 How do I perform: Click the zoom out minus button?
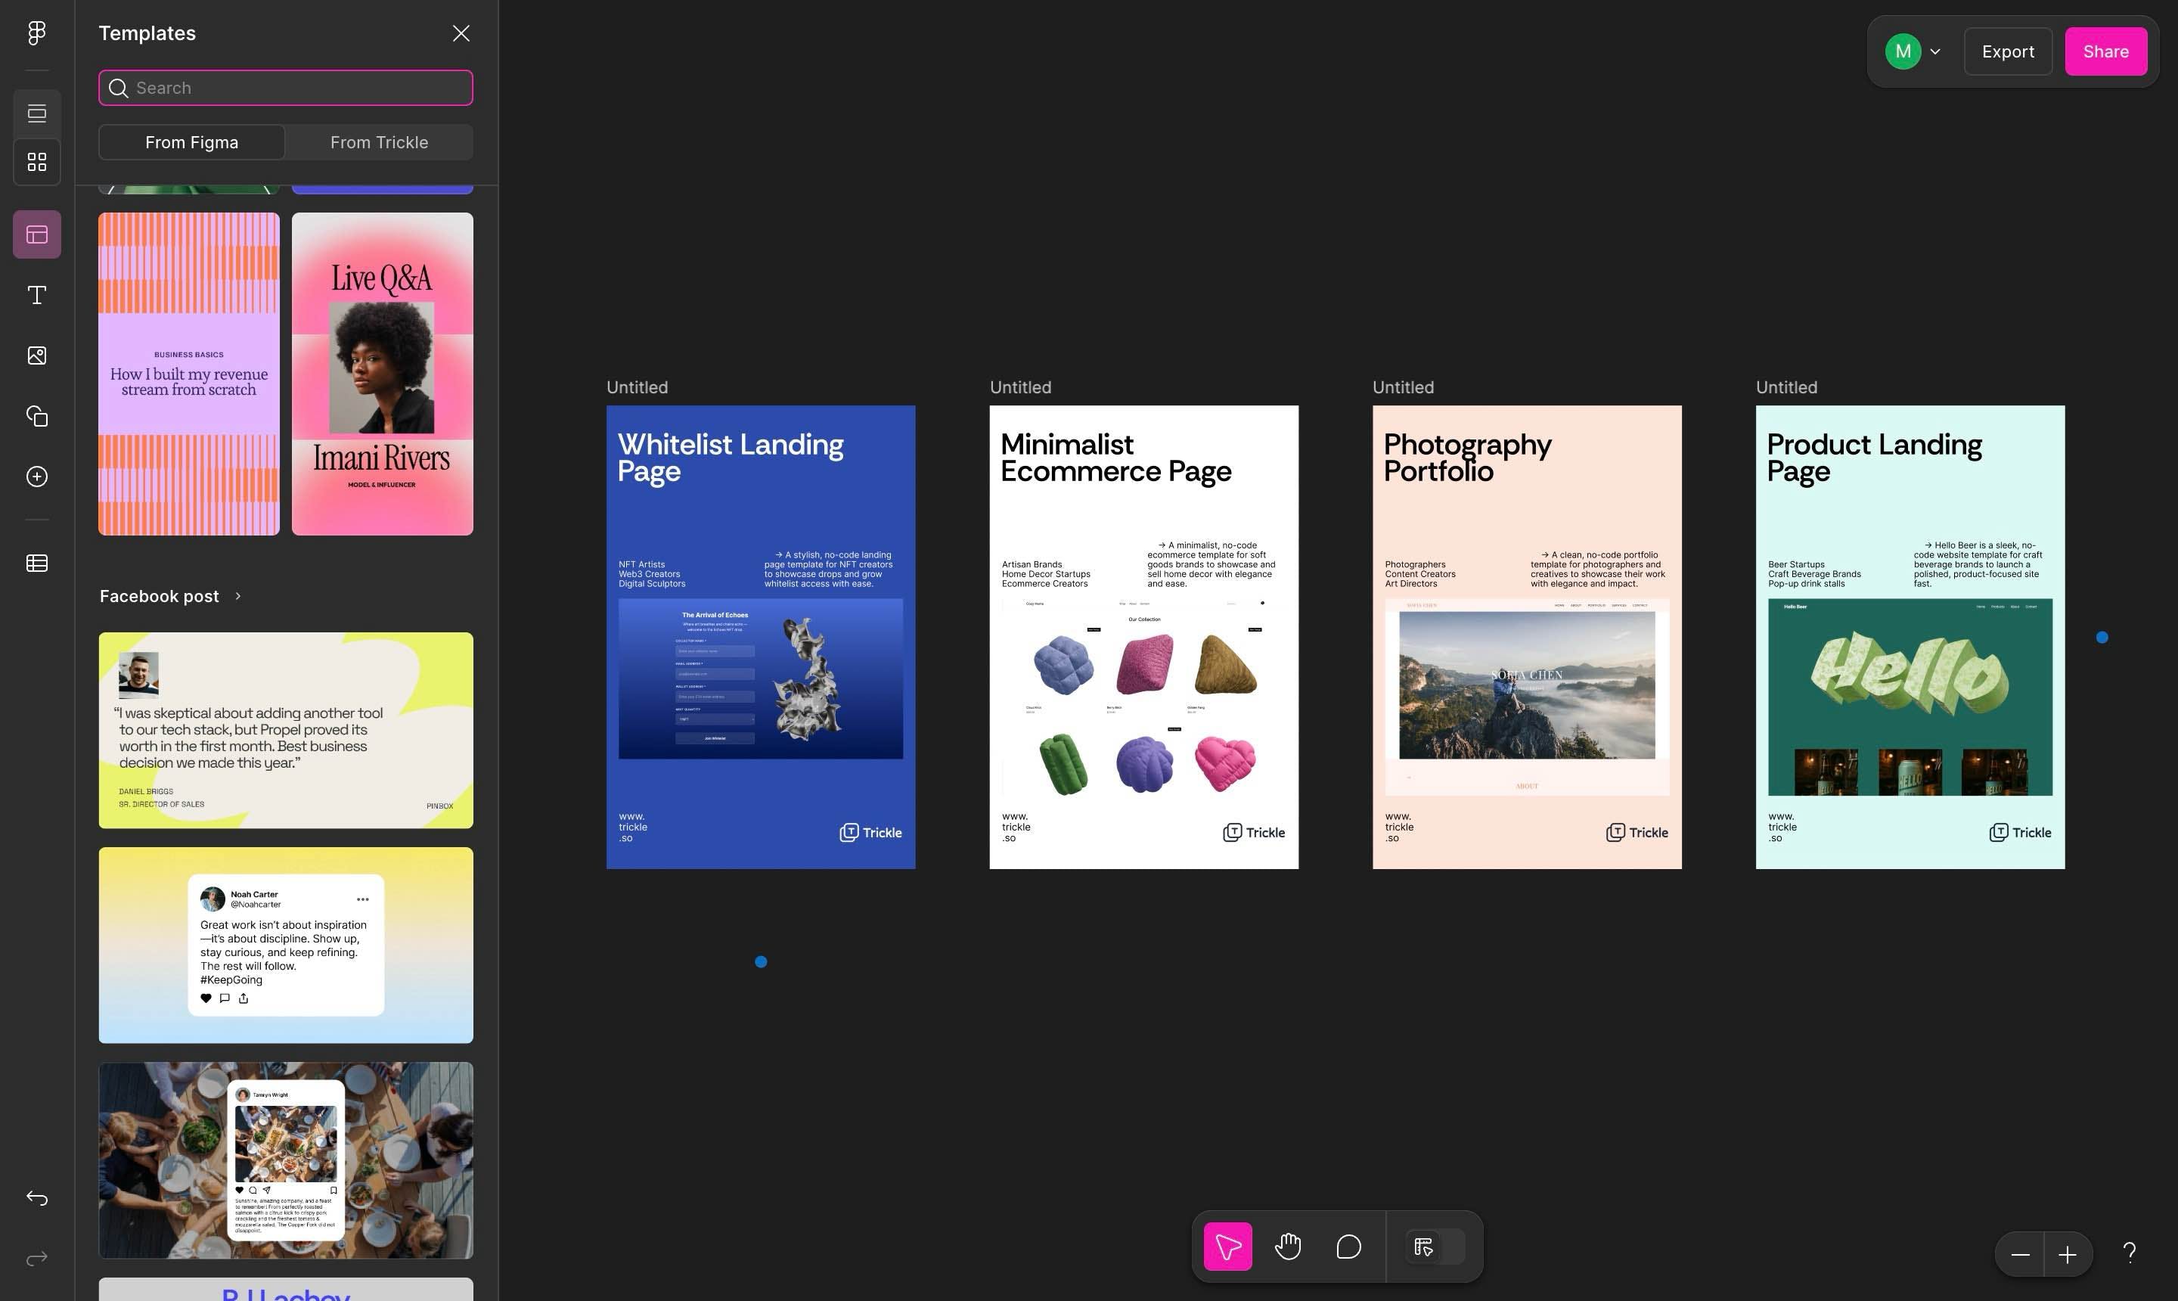(2019, 1255)
